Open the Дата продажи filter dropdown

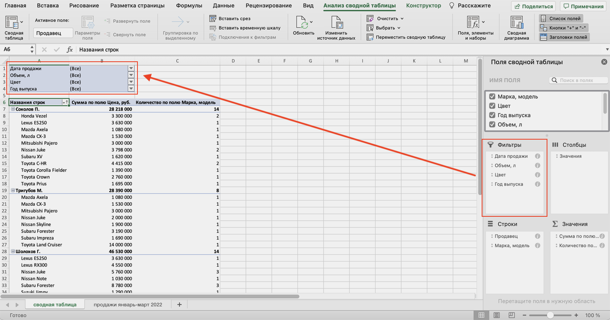click(x=131, y=68)
